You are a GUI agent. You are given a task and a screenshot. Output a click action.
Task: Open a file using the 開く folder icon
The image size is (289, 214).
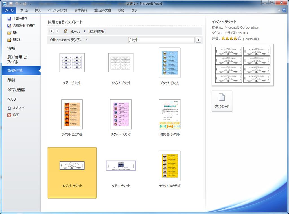coord(9,33)
